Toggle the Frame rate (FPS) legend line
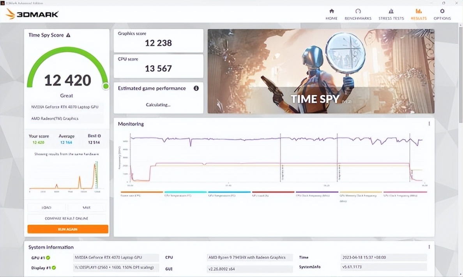 tap(141, 194)
